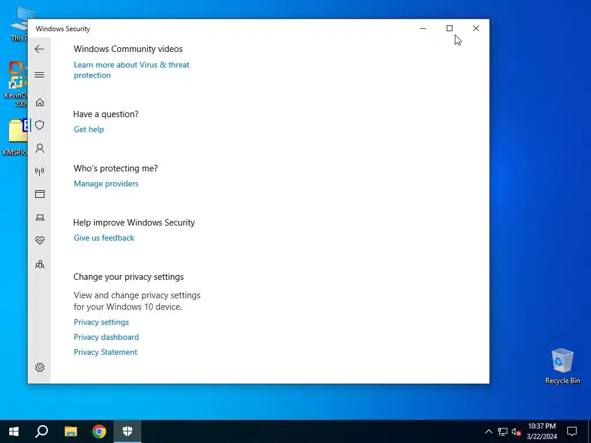Launch File Explorer from the taskbar
This screenshot has height=443, width=591.
[70, 431]
